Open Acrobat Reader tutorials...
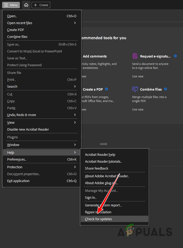This screenshot has height=248, width=183. 115,161
